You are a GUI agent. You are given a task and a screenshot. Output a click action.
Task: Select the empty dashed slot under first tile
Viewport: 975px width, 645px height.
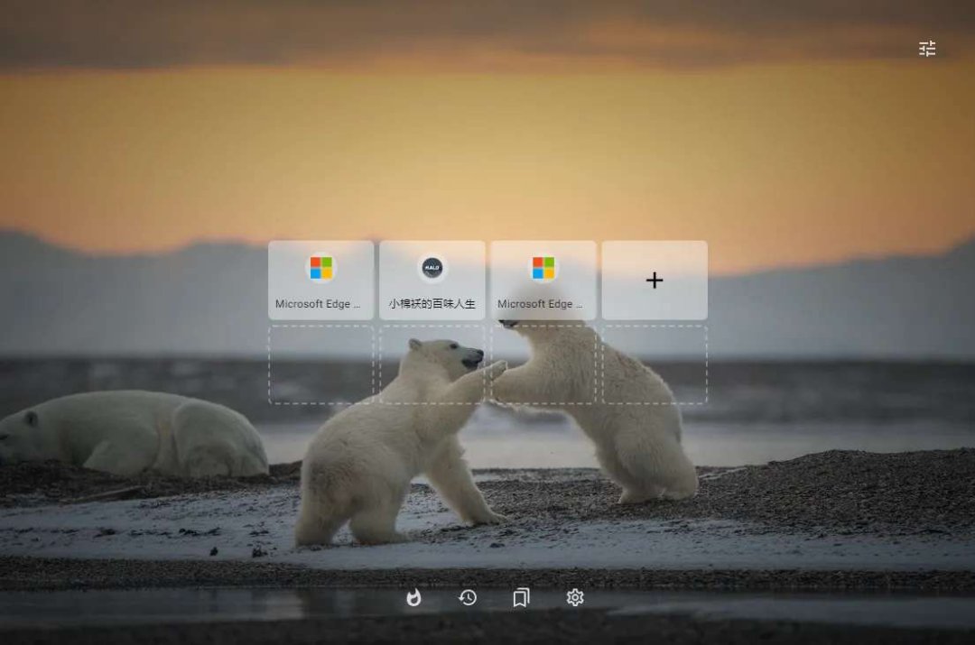320,364
